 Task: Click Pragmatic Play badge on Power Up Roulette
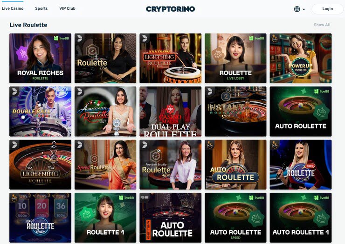pos(275,39)
